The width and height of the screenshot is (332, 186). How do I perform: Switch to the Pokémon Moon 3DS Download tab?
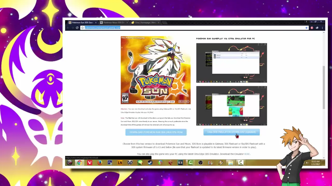[114, 22]
